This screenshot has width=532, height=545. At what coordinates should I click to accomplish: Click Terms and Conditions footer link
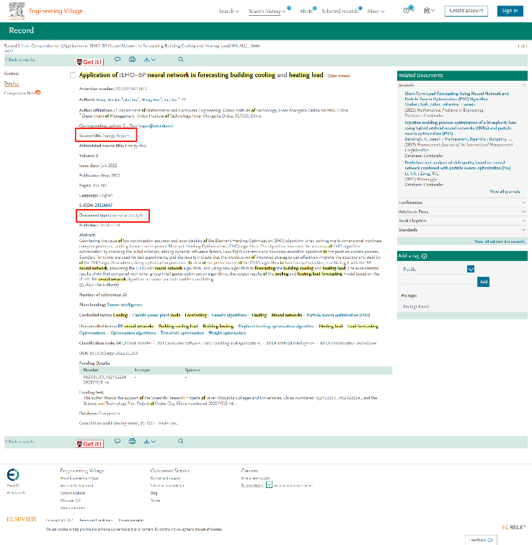[96, 520]
